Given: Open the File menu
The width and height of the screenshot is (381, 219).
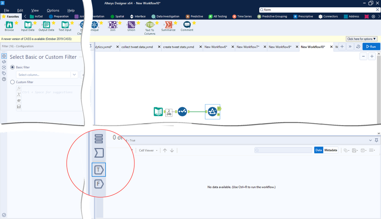Looking at the screenshot, I should click(x=6, y=10).
